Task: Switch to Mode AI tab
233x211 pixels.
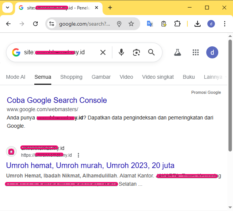Action: [15, 77]
